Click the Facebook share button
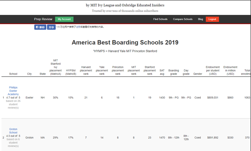 click(51, 27)
